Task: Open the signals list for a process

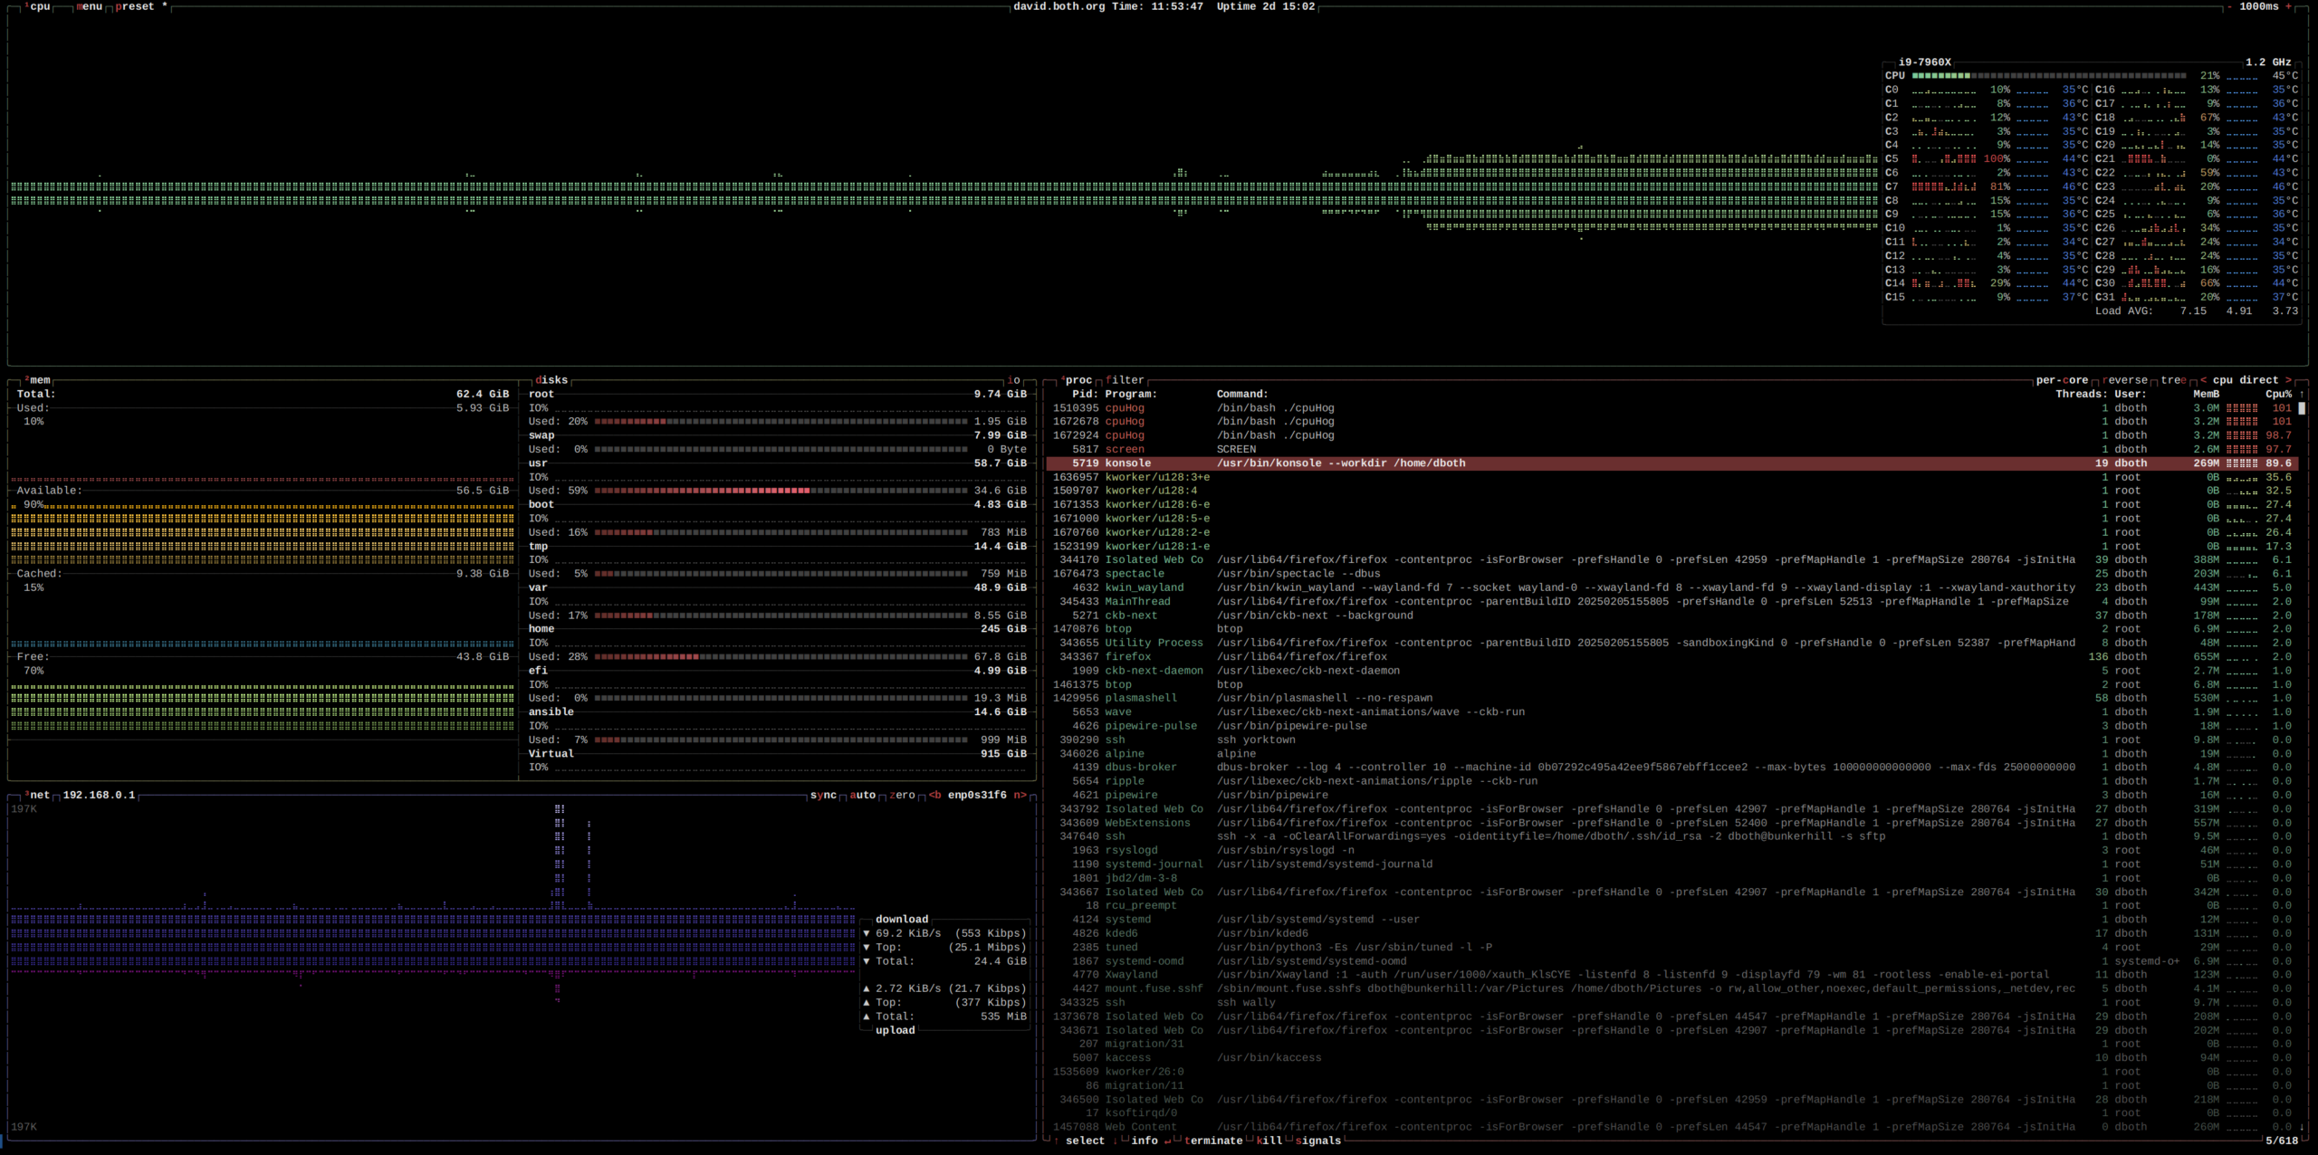Action: (1318, 1141)
